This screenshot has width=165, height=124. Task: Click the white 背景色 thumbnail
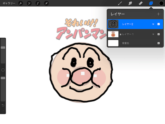tap(113, 43)
